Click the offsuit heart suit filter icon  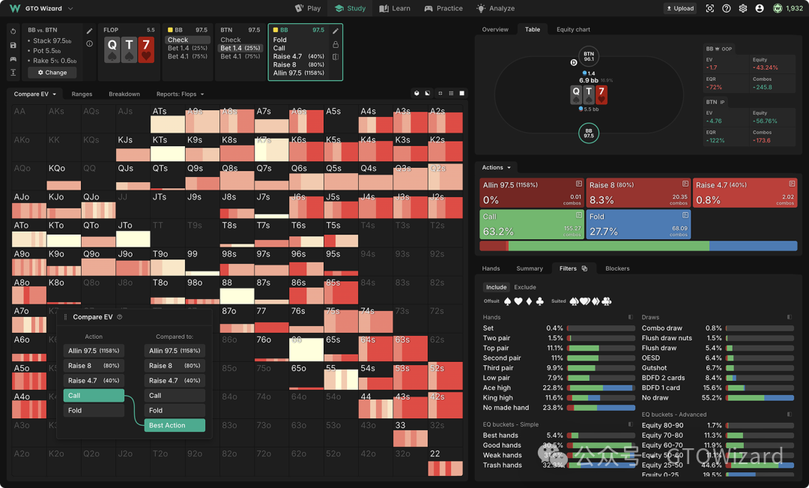pos(518,301)
